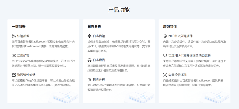The width and height of the screenshot is (239, 109).
Task: Click the 向量检索插件 bracketed A icon
Action: tap(165, 75)
